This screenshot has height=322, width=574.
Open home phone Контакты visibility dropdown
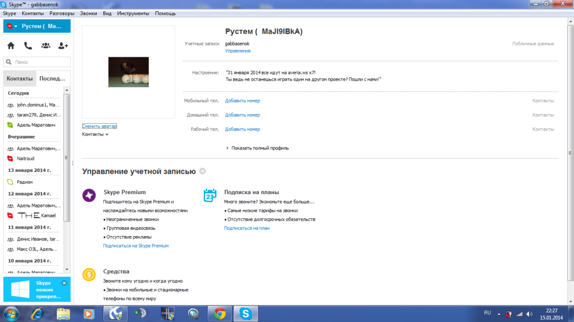click(x=543, y=115)
